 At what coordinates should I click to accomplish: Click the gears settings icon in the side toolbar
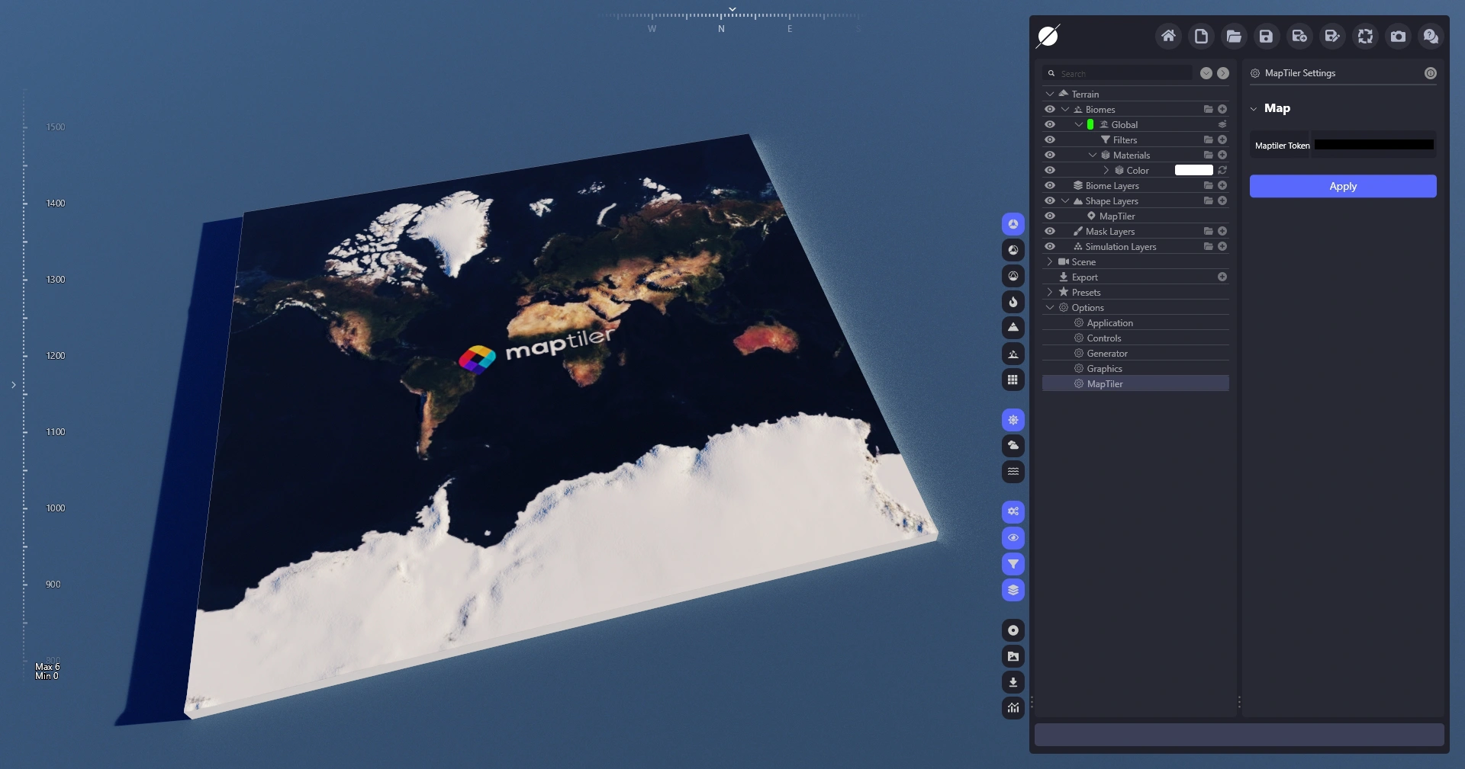click(x=1013, y=512)
